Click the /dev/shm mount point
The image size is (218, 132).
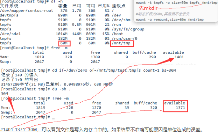[121, 20]
